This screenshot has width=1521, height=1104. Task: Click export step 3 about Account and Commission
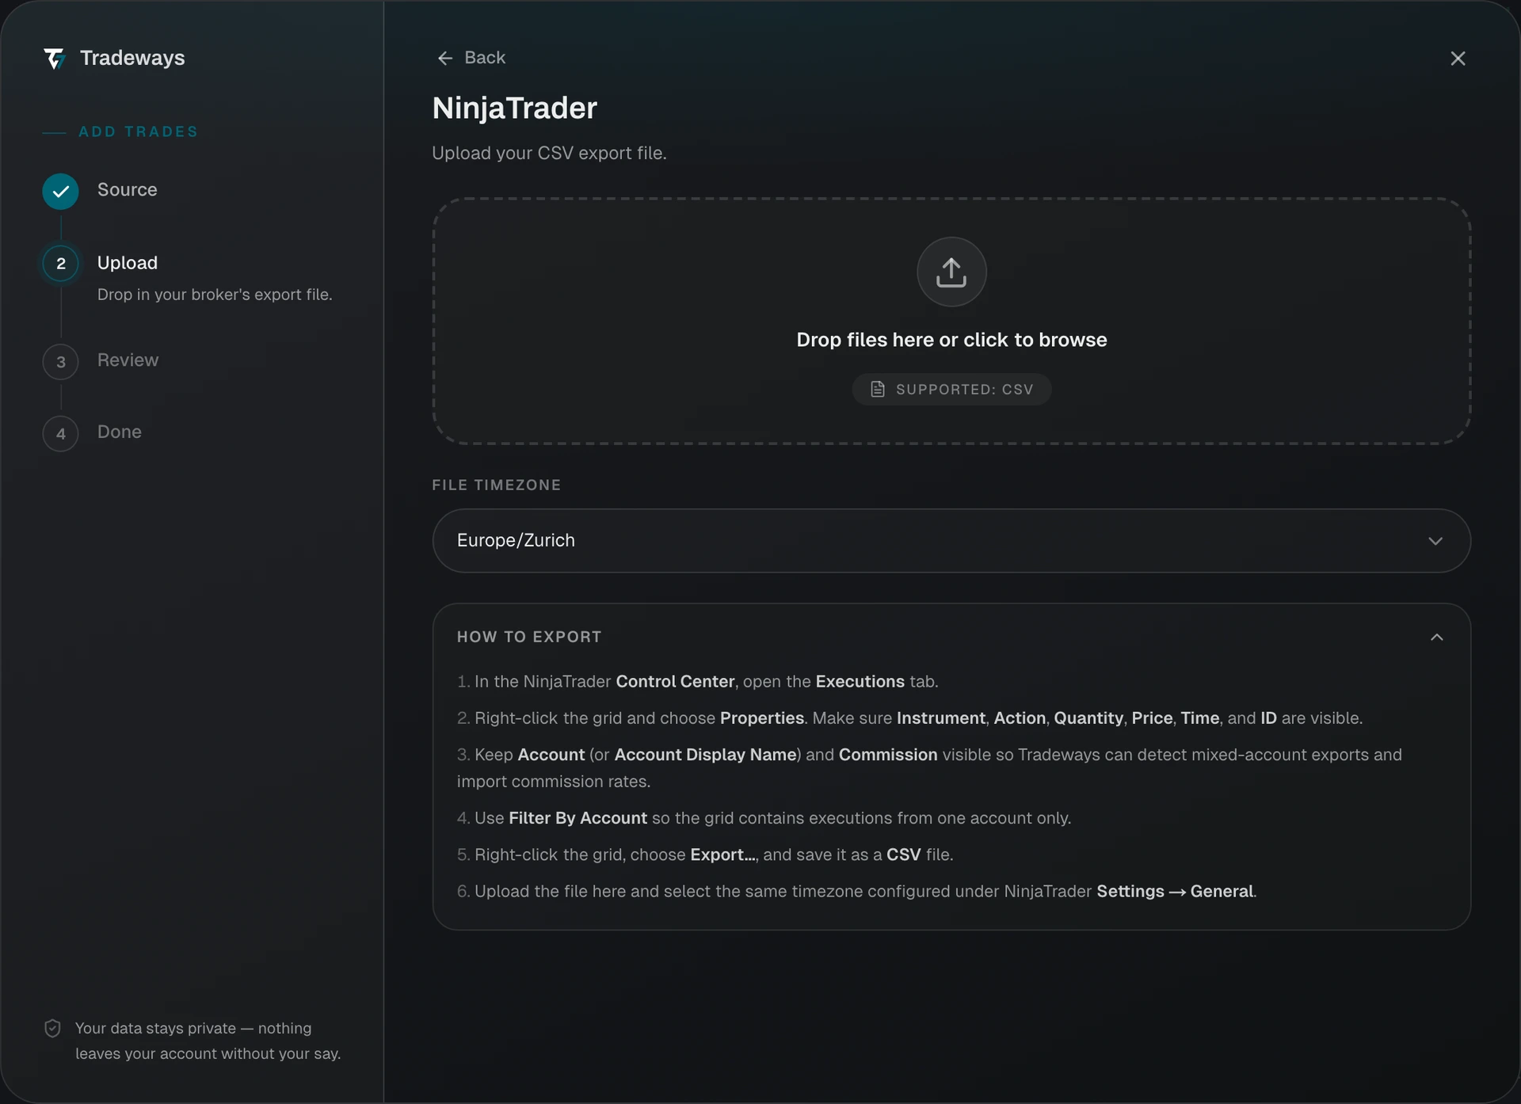coord(929,768)
